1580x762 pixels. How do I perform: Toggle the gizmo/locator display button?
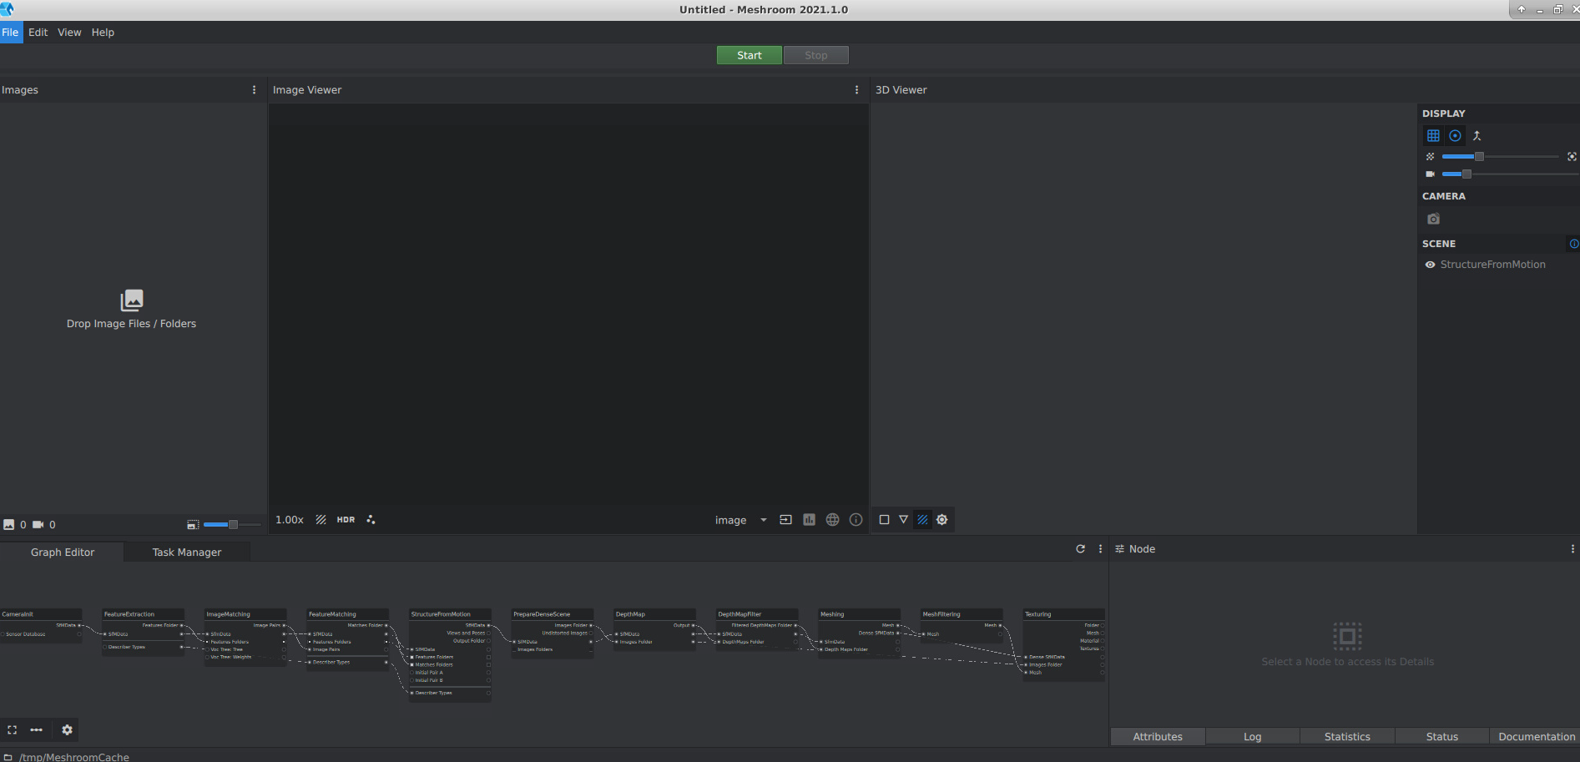1456,136
